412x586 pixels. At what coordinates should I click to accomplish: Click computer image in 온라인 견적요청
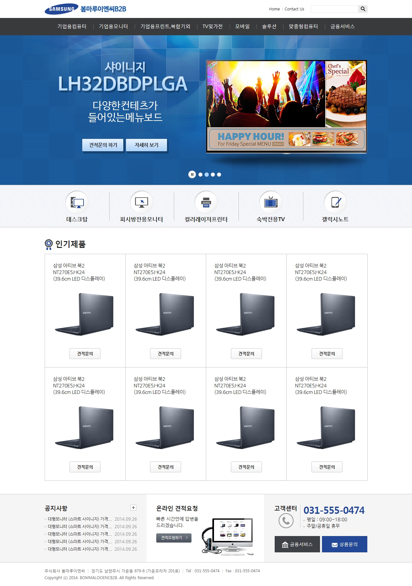click(x=228, y=536)
